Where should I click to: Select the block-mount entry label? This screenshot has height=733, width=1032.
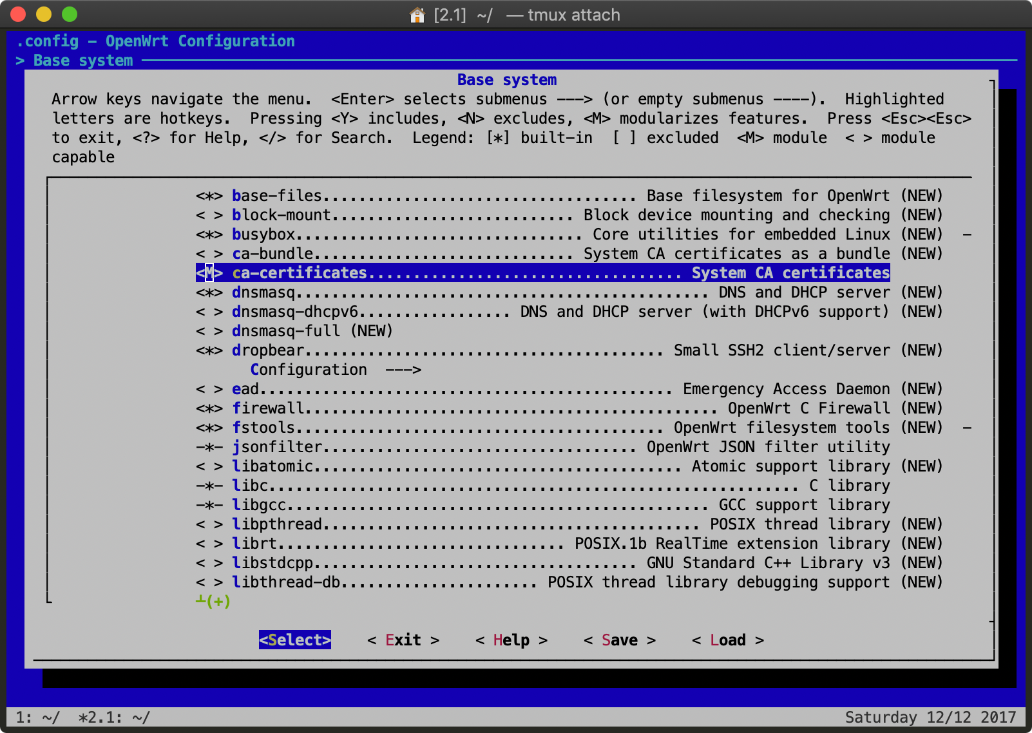(x=282, y=215)
